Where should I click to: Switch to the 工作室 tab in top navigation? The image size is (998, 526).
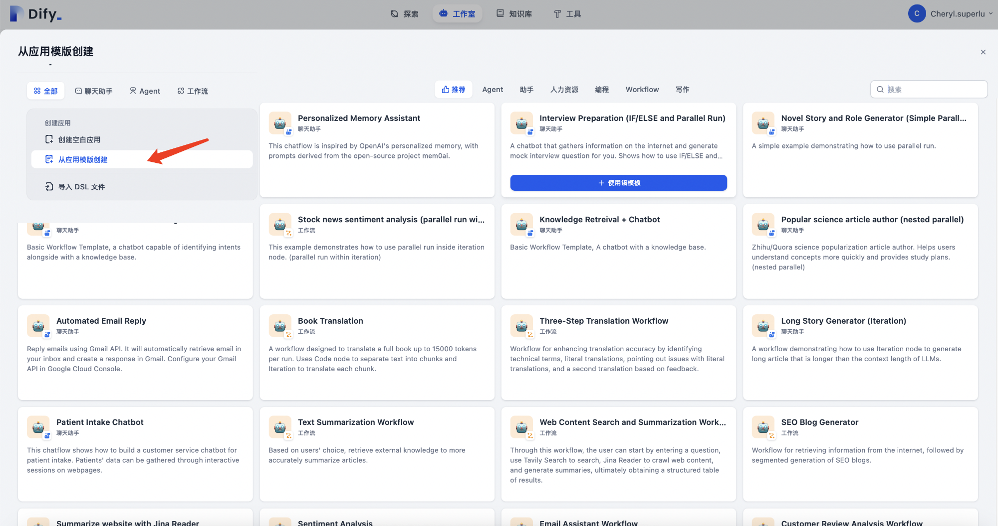[x=457, y=13]
